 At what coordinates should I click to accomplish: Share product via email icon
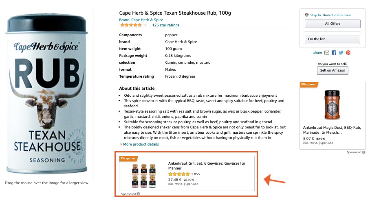[327, 52]
